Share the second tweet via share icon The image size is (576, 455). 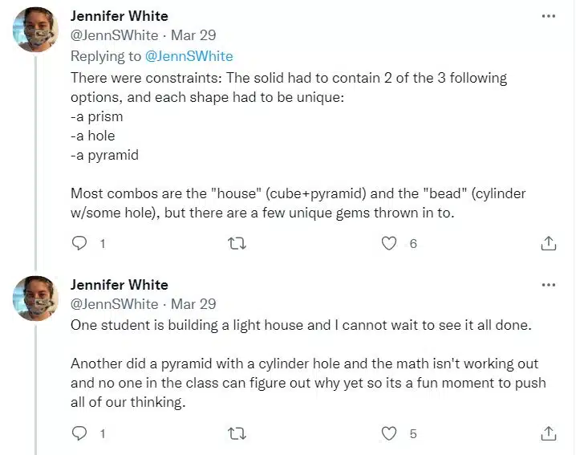(x=549, y=433)
